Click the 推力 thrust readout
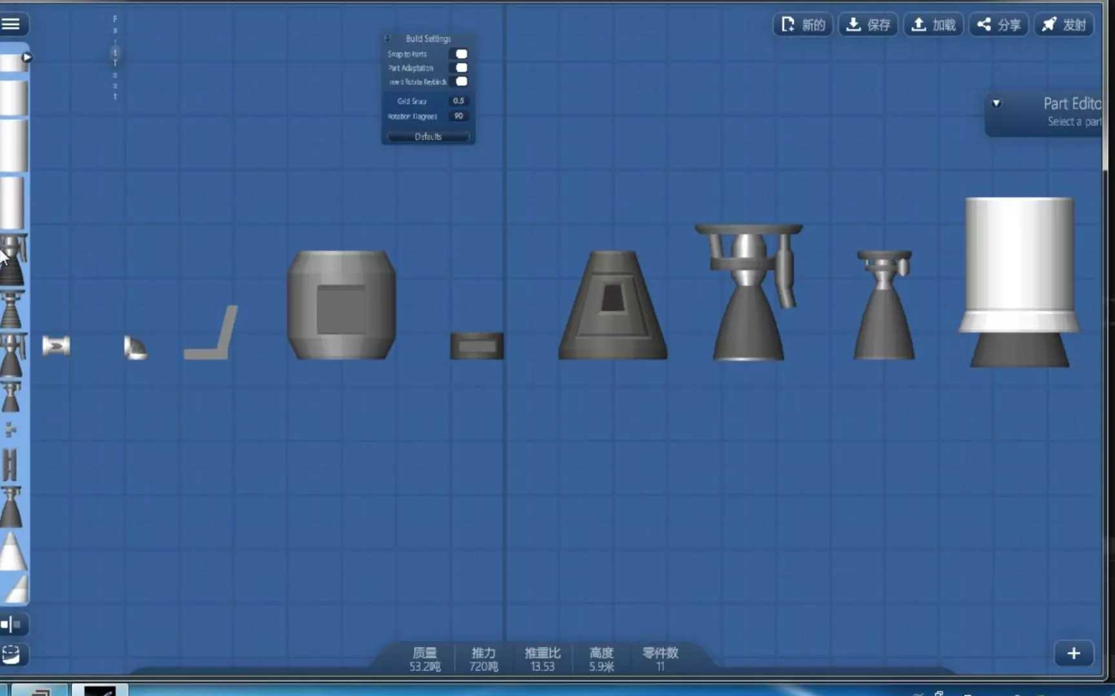Image resolution: width=1115 pixels, height=696 pixels. pos(483,659)
